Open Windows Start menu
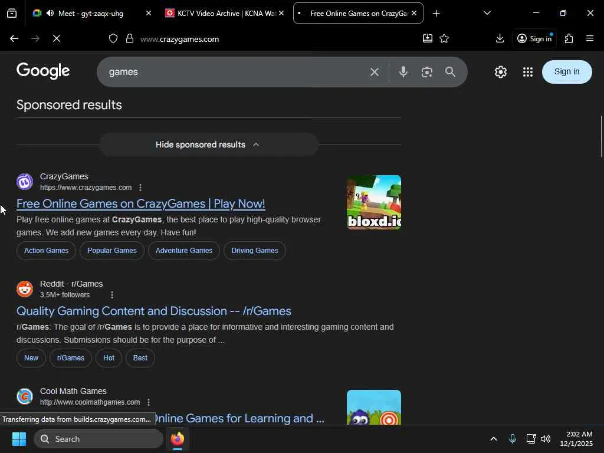 point(19,439)
